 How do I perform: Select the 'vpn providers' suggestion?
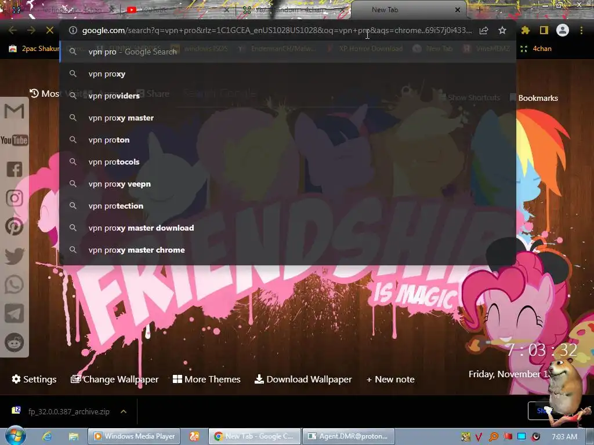click(288, 96)
